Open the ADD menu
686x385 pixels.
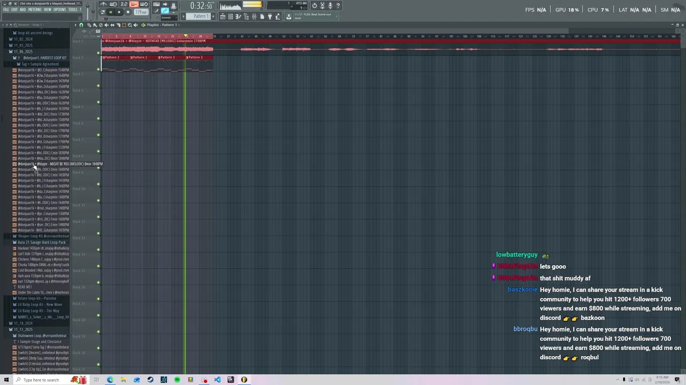coord(23,10)
